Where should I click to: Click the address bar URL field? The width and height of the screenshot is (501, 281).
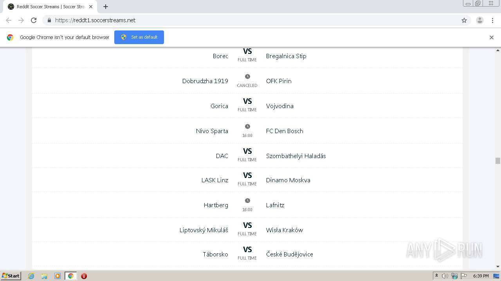point(250,20)
